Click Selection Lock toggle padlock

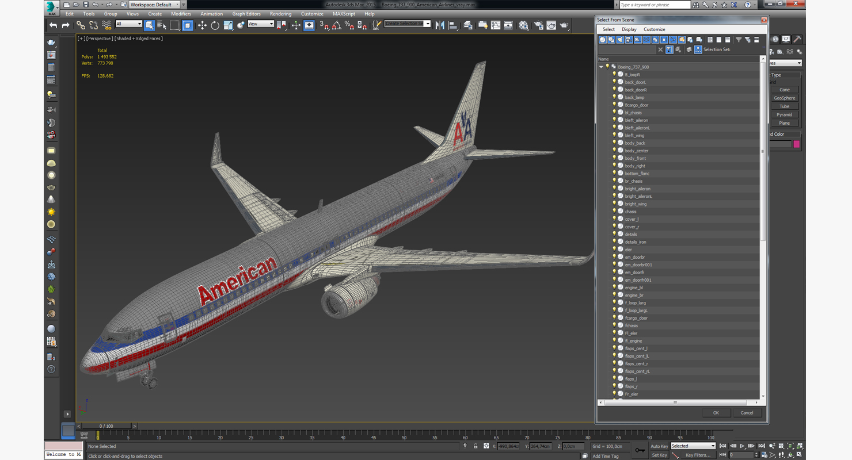pos(476,446)
